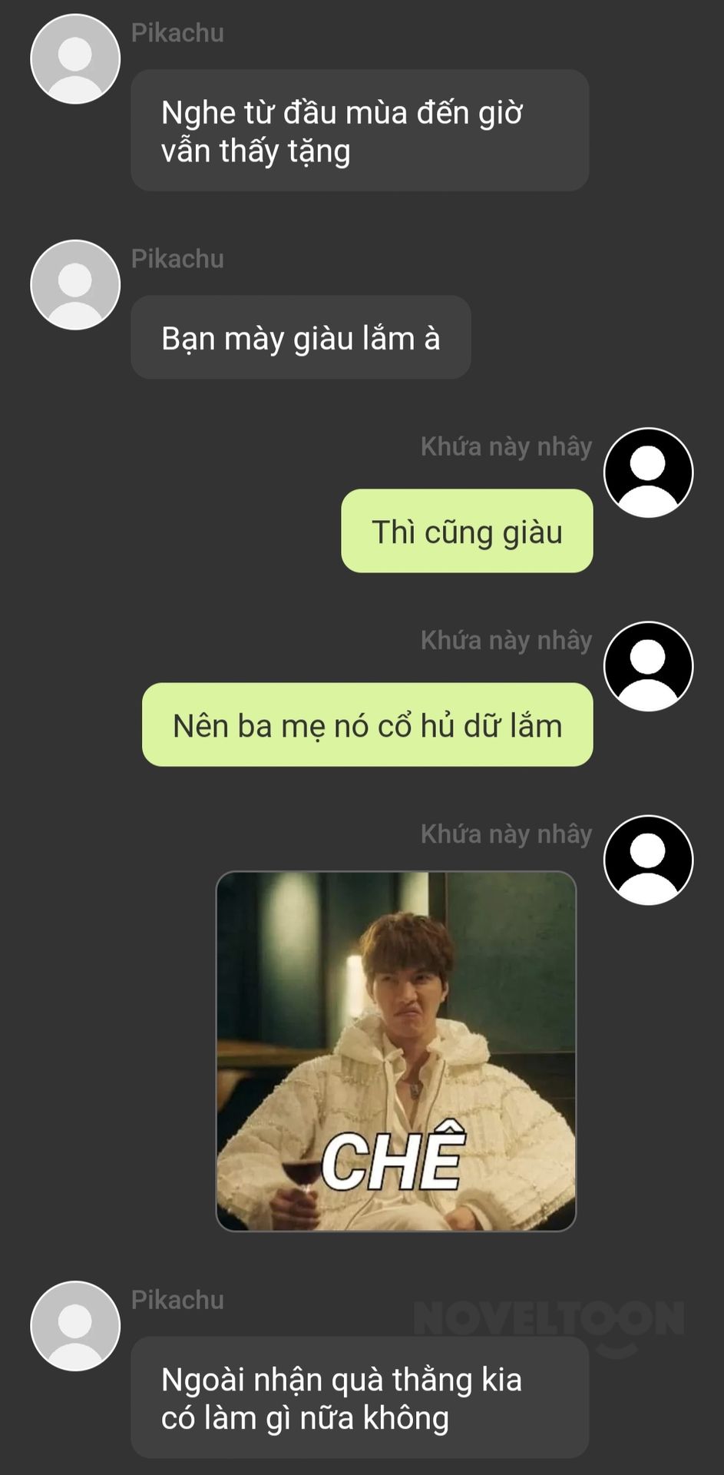The height and width of the screenshot is (1475, 724).
Task: Select the 'Bạn mày giàu lắm à' bubble
Action: [301, 337]
